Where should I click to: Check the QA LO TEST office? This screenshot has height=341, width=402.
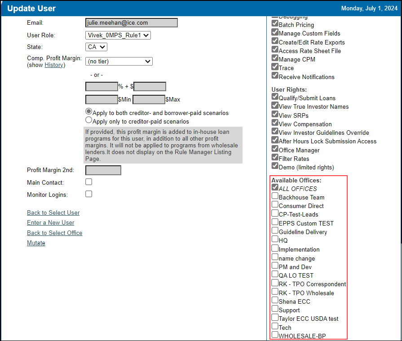275,274
